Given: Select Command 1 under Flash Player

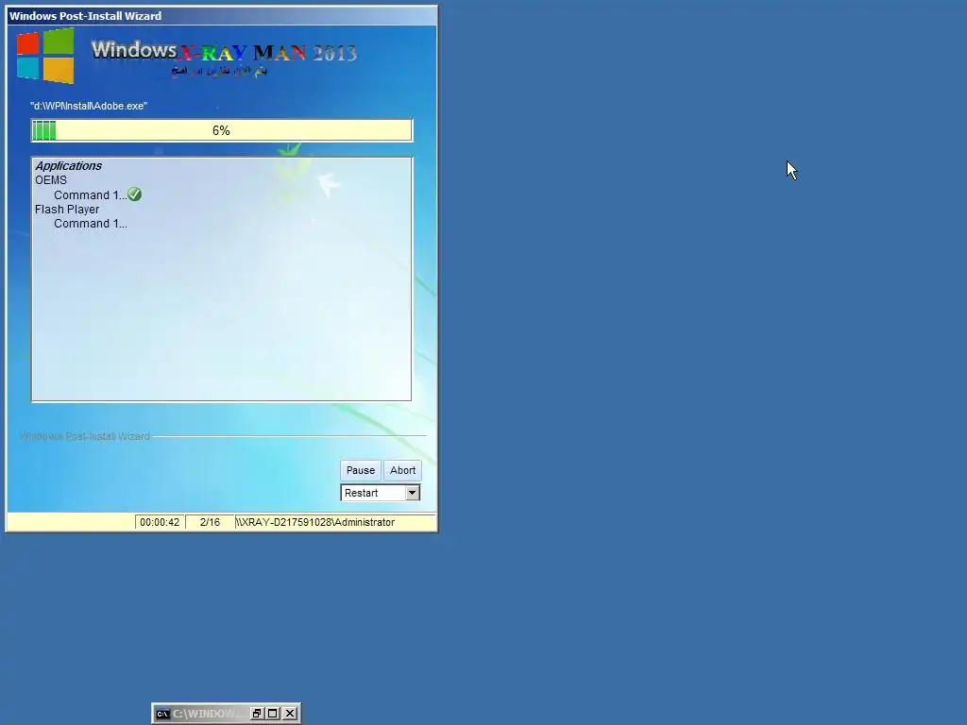Looking at the screenshot, I should (x=90, y=224).
